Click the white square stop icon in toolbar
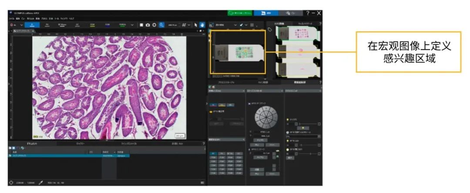The image size is (470, 193). click(141, 25)
